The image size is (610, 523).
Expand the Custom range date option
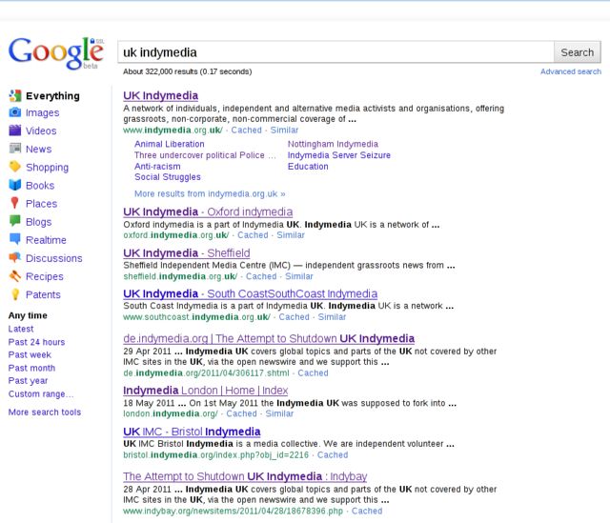[x=40, y=394]
